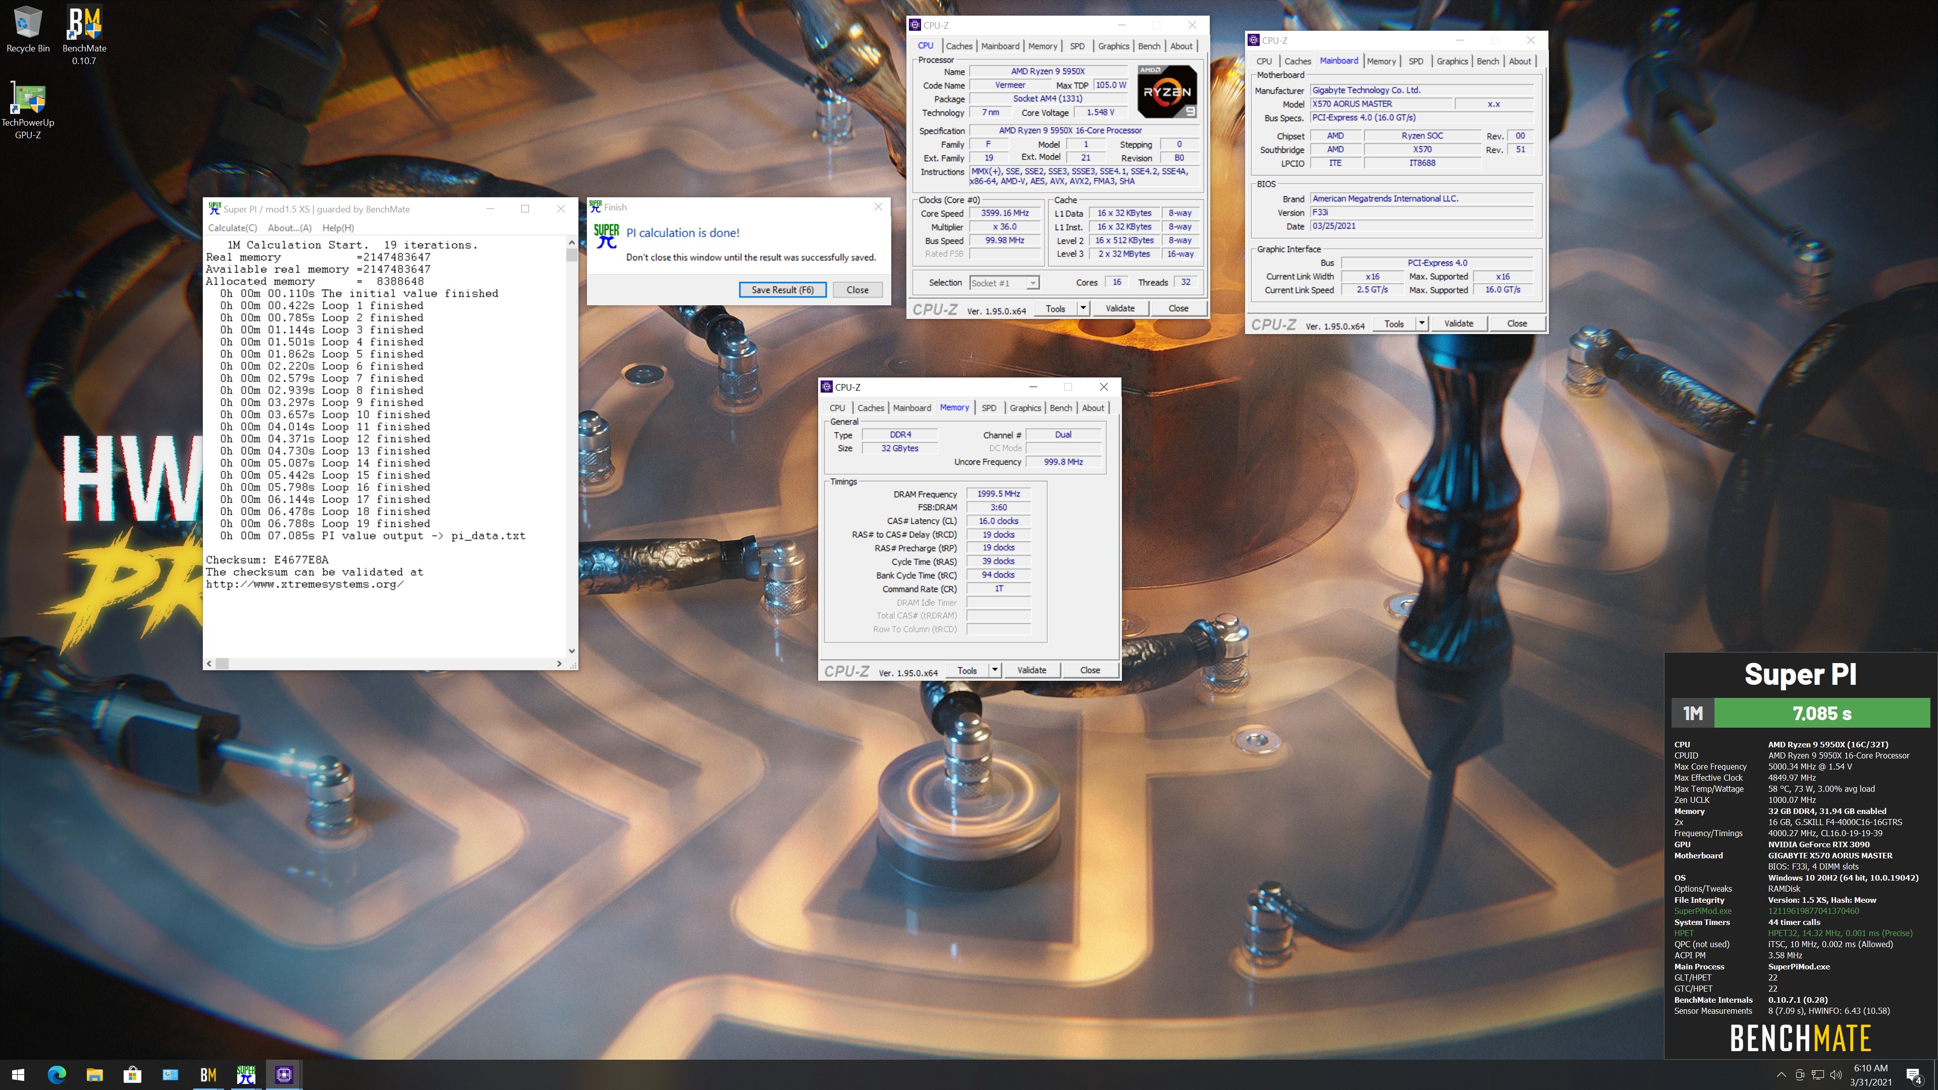The width and height of the screenshot is (1938, 1090).
Task: Open the Help(H) menu in Super PI
Action: coord(338,228)
